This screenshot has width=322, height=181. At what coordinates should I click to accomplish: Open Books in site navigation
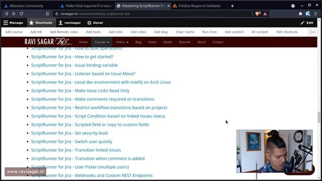pos(168,42)
